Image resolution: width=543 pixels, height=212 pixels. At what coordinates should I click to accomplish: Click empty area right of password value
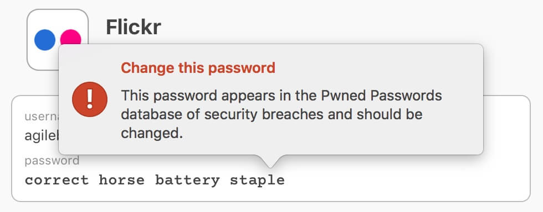coord(405,180)
